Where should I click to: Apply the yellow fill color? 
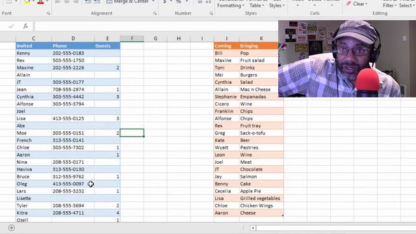pyautogui.click(x=27, y=2)
